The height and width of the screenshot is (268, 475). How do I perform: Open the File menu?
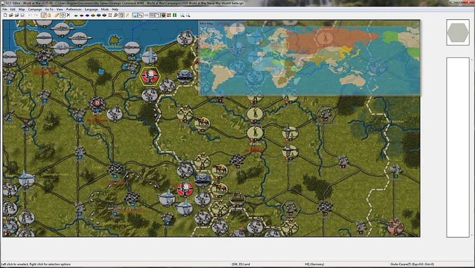[x=5, y=10]
